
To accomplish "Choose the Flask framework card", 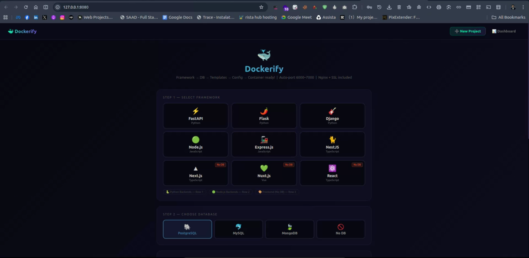I will pos(264,116).
